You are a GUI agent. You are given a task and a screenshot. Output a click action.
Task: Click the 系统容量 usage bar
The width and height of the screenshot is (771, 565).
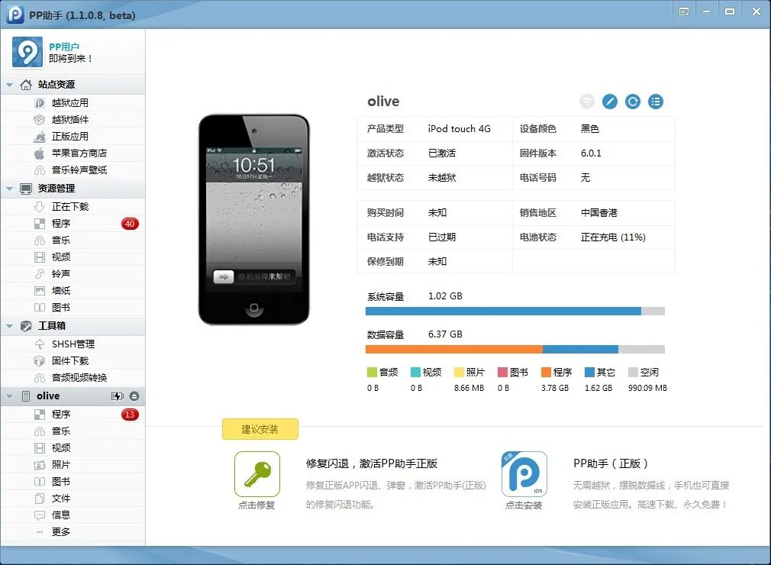tap(515, 312)
